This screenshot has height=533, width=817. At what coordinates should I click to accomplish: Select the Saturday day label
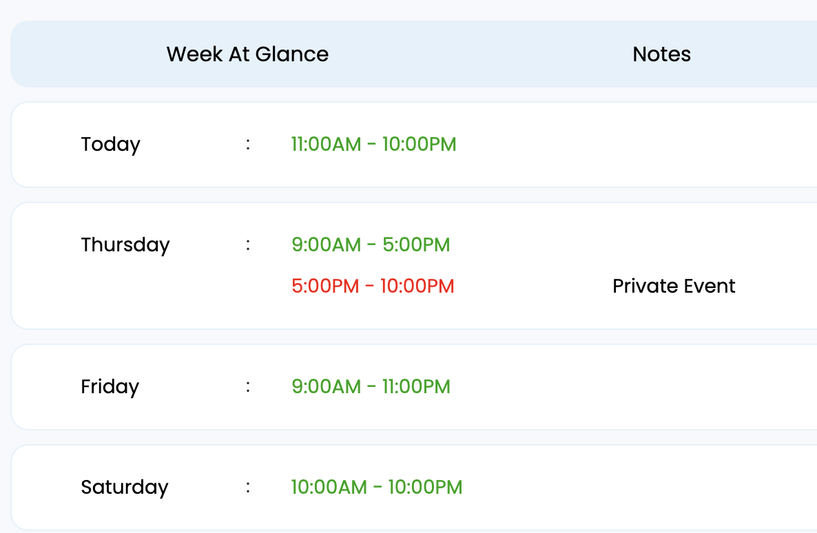124,487
